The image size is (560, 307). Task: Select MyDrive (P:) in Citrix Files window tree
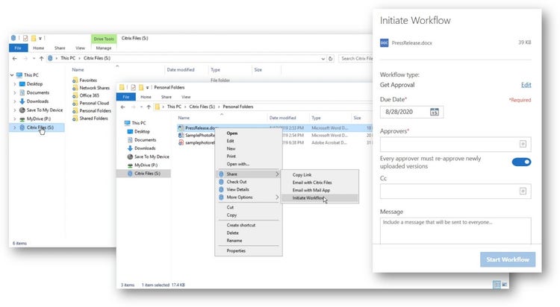pos(39,118)
